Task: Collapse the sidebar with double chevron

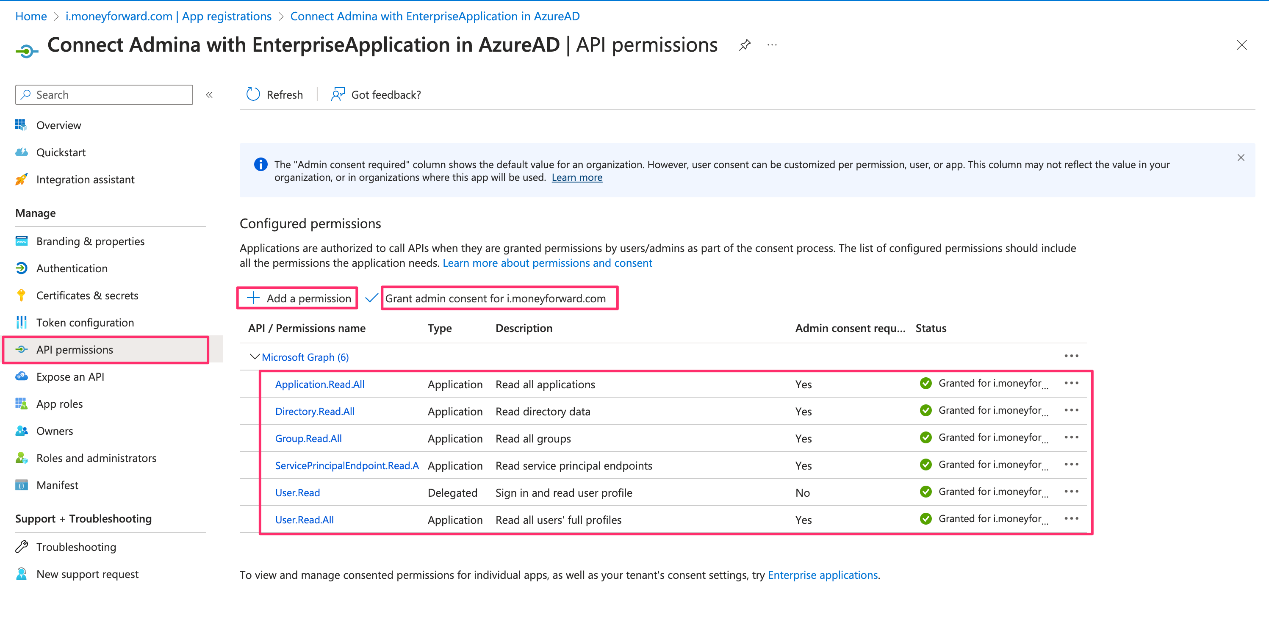Action: [x=209, y=94]
